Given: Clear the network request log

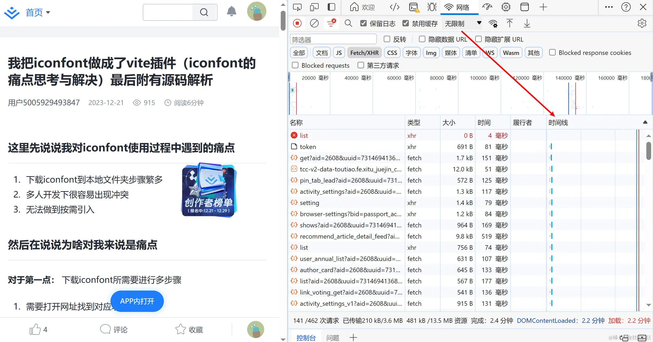Looking at the screenshot, I should 314,23.
